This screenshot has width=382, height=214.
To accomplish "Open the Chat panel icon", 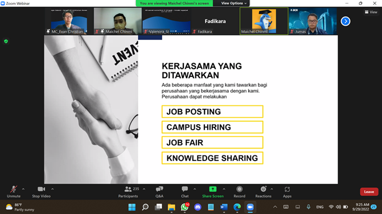I will point(184,189).
